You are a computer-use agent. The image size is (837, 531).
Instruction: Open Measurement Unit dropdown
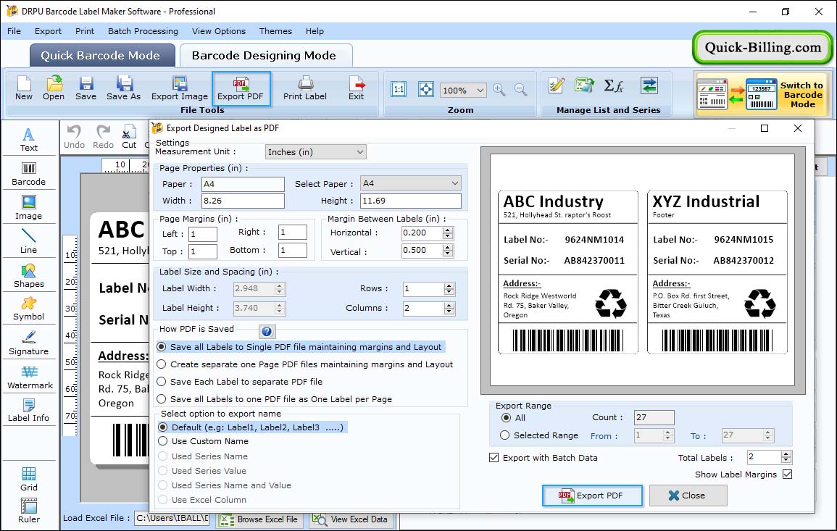[316, 152]
